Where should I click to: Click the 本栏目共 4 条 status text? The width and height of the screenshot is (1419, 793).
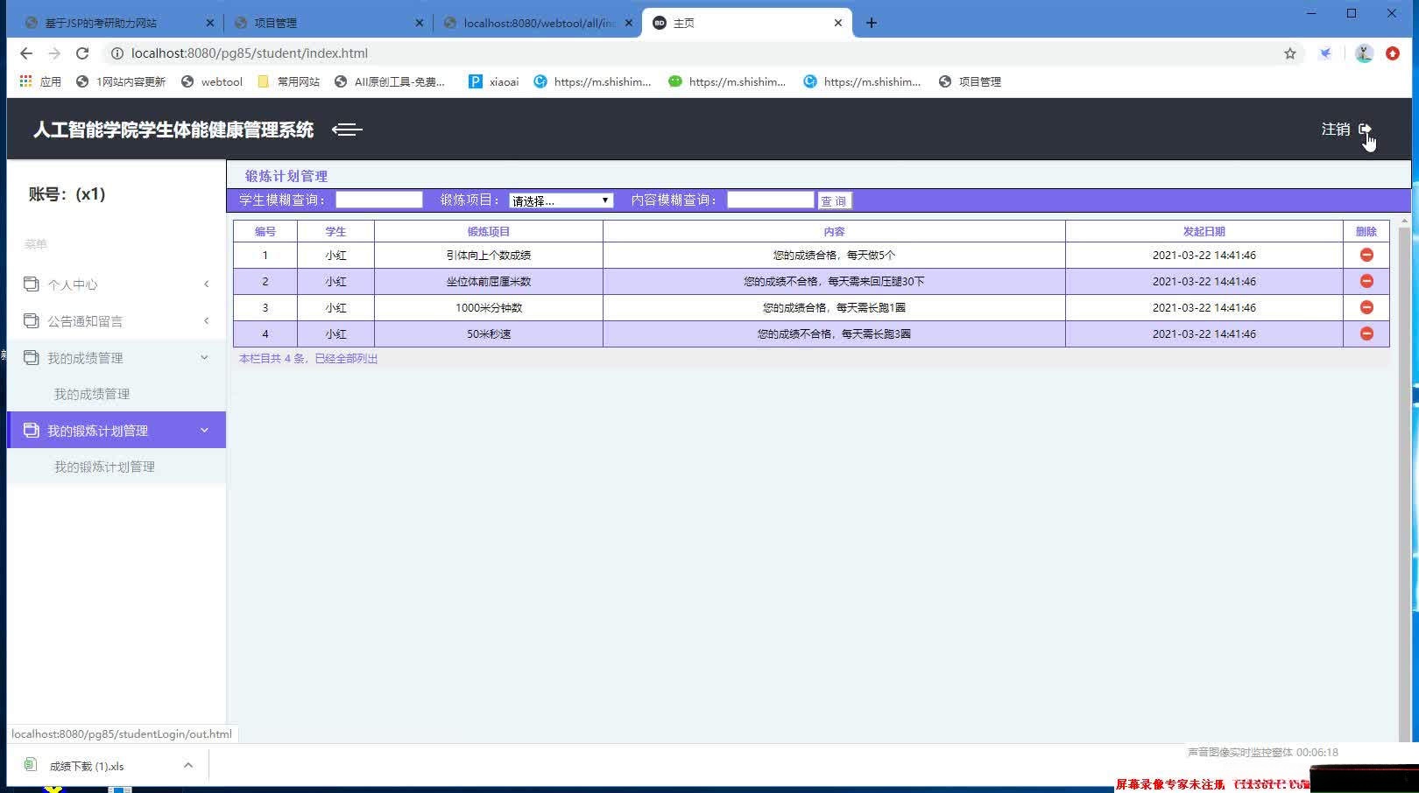pos(308,358)
